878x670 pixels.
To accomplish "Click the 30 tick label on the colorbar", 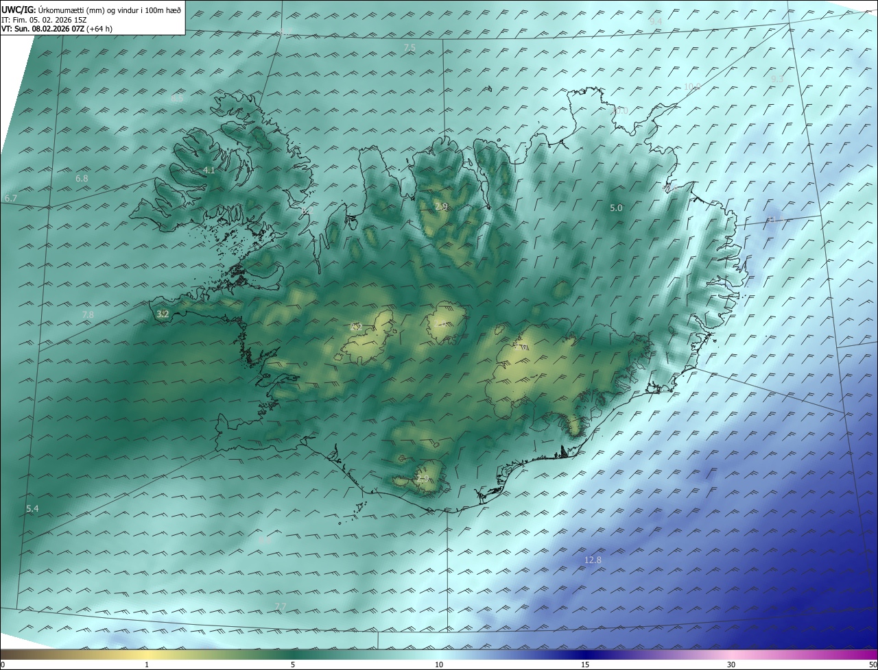I will pyautogui.click(x=731, y=665).
